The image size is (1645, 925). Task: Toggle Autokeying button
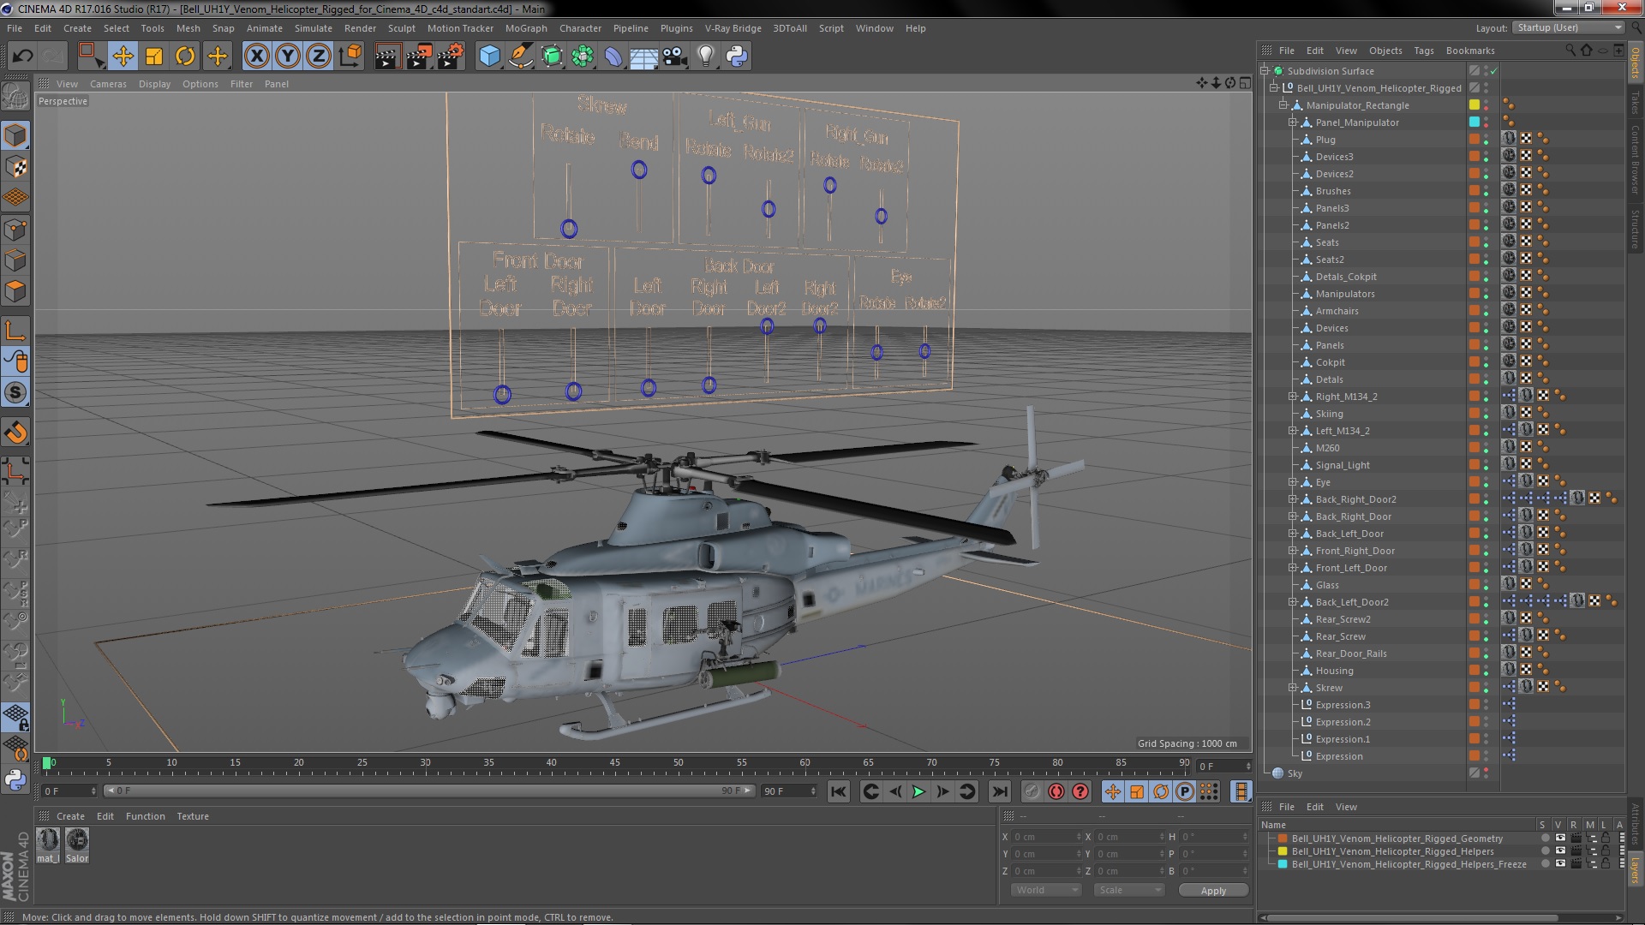tap(1056, 792)
